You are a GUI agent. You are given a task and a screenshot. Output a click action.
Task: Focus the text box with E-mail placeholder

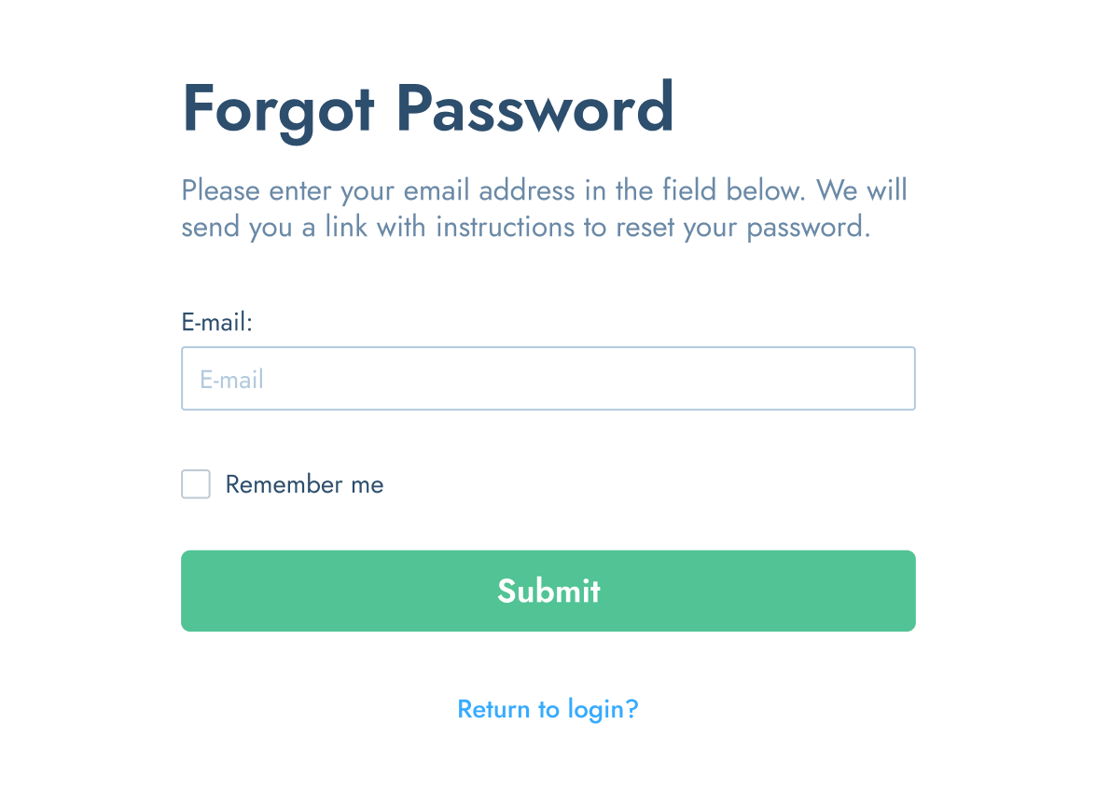point(548,379)
